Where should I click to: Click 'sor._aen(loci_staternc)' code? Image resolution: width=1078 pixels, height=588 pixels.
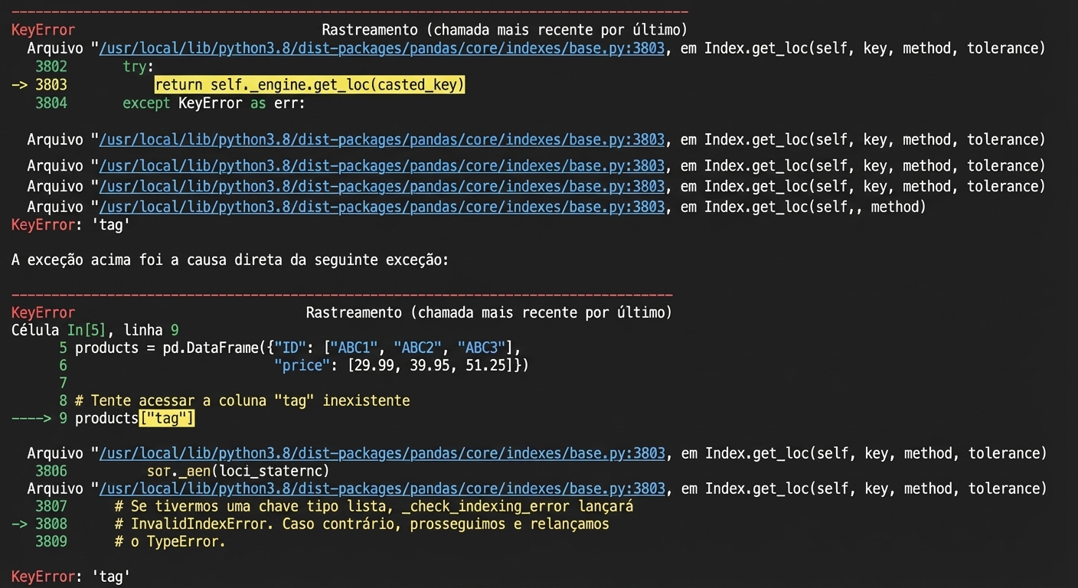coord(238,471)
